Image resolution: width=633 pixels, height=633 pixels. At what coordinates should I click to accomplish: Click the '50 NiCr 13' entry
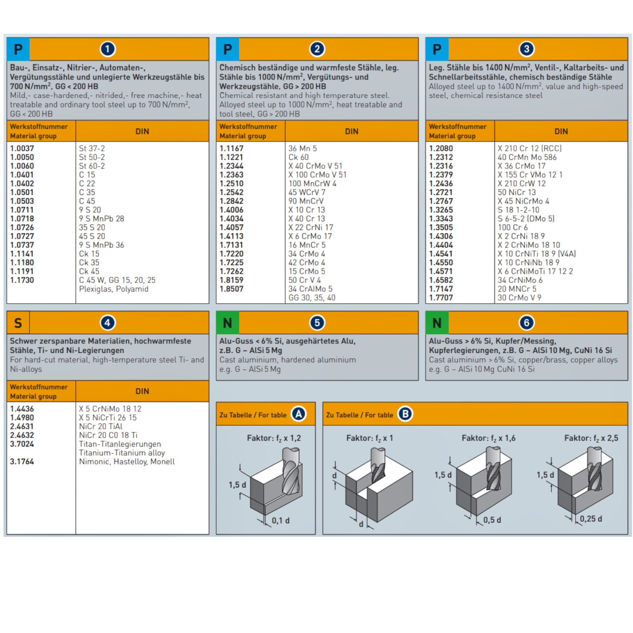[x=517, y=192]
